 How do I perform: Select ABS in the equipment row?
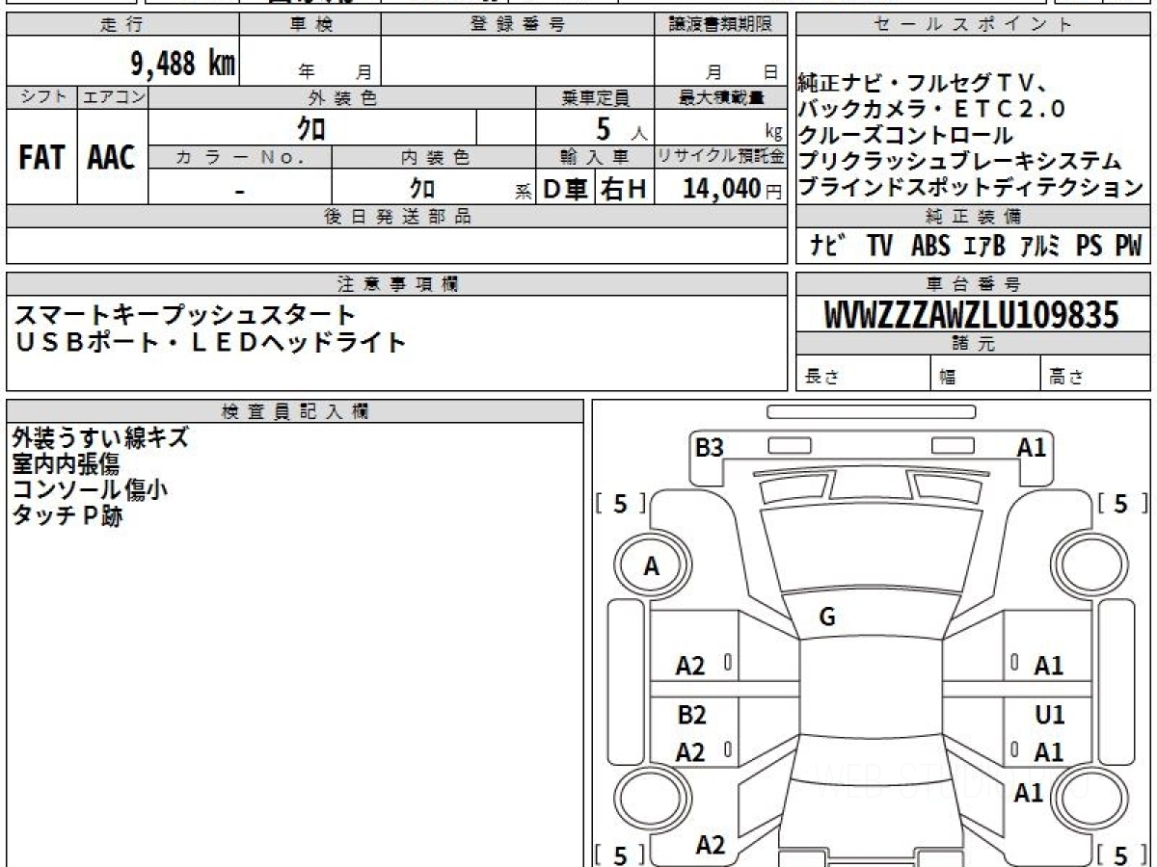930,246
